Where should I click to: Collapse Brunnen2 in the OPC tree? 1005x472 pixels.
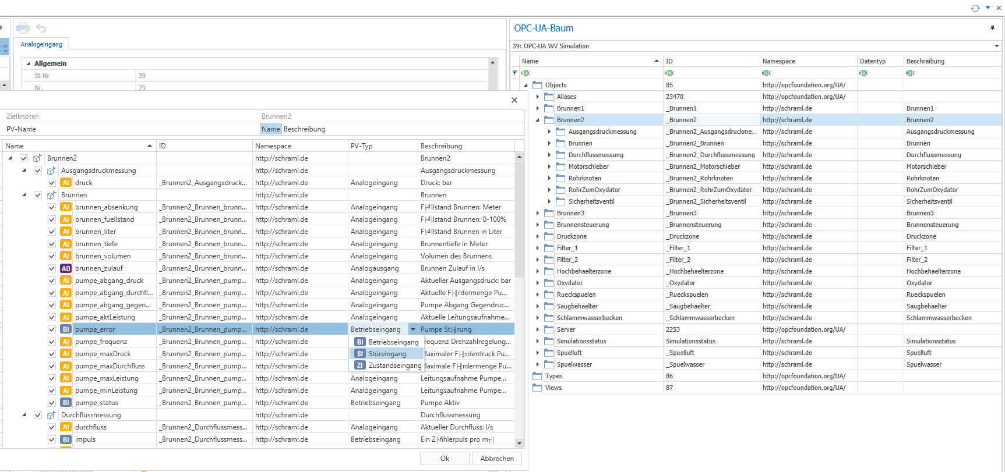click(x=537, y=120)
